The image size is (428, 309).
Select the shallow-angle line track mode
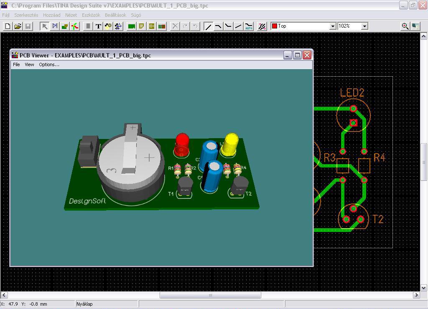239,26
